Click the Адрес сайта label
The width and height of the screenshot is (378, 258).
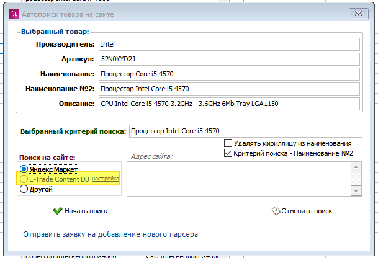(151, 156)
